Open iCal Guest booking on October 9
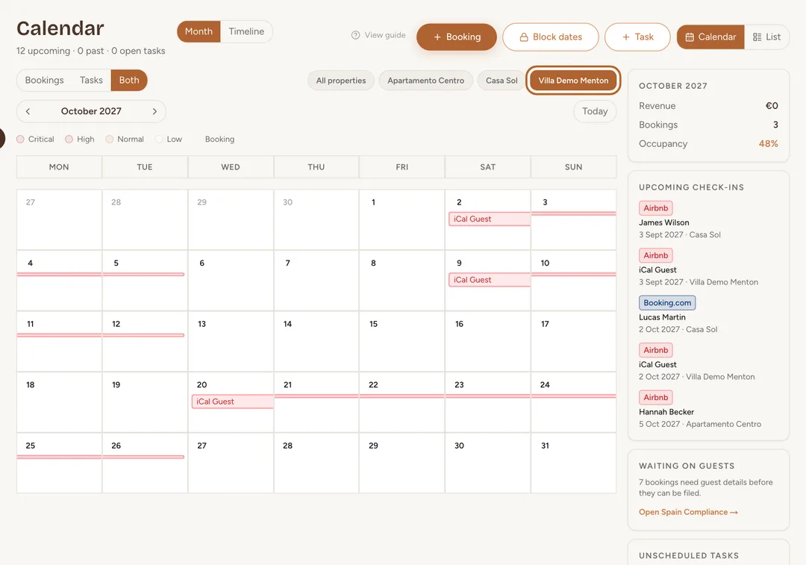 490,280
